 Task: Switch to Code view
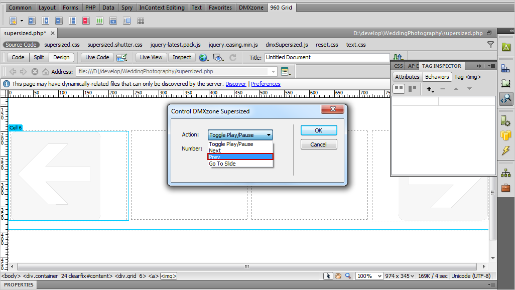pyautogui.click(x=18, y=58)
